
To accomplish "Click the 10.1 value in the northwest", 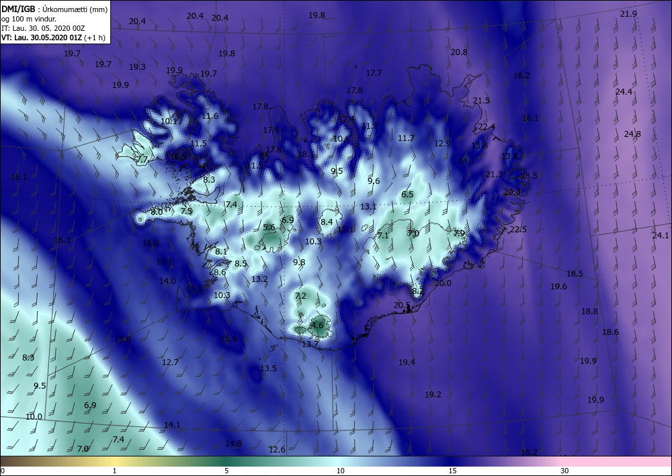I will pyautogui.click(x=169, y=122).
